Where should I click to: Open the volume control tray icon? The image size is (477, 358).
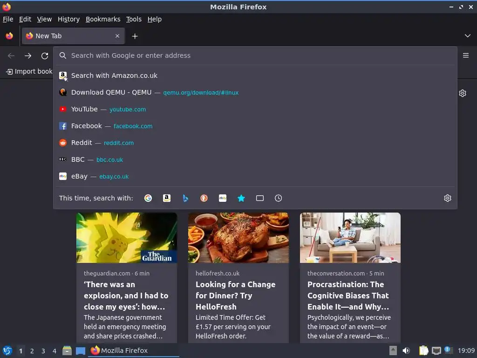click(x=406, y=351)
